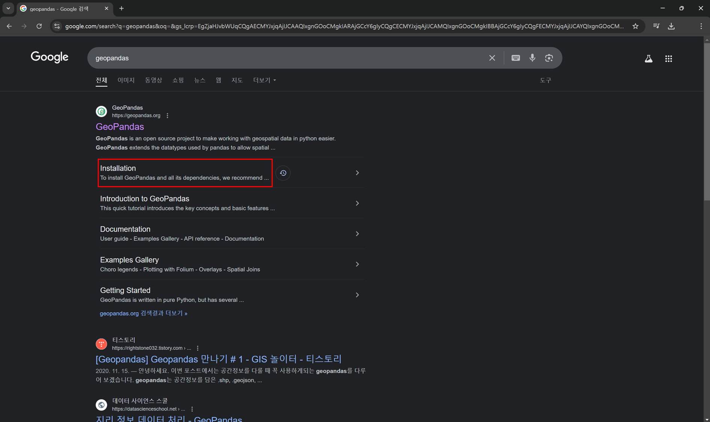This screenshot has width=710, height=422.
Task: Switch to the 쇼핑 tab
Action: 178,80
